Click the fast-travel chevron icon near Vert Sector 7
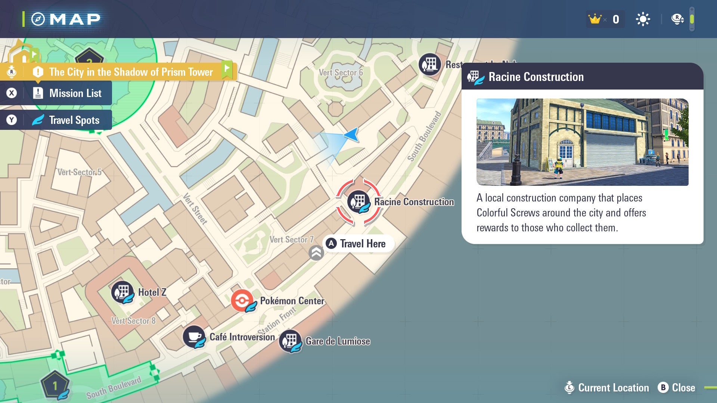This screenshot has height=403, width=717. [x=316, y=253]
